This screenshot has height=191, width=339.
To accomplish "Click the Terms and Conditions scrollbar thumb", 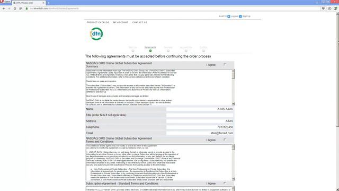I will (x=233, y=149).
